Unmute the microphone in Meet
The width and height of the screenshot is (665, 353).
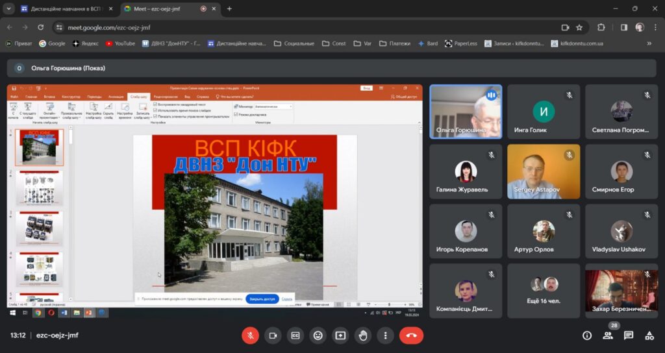point(250,335)
